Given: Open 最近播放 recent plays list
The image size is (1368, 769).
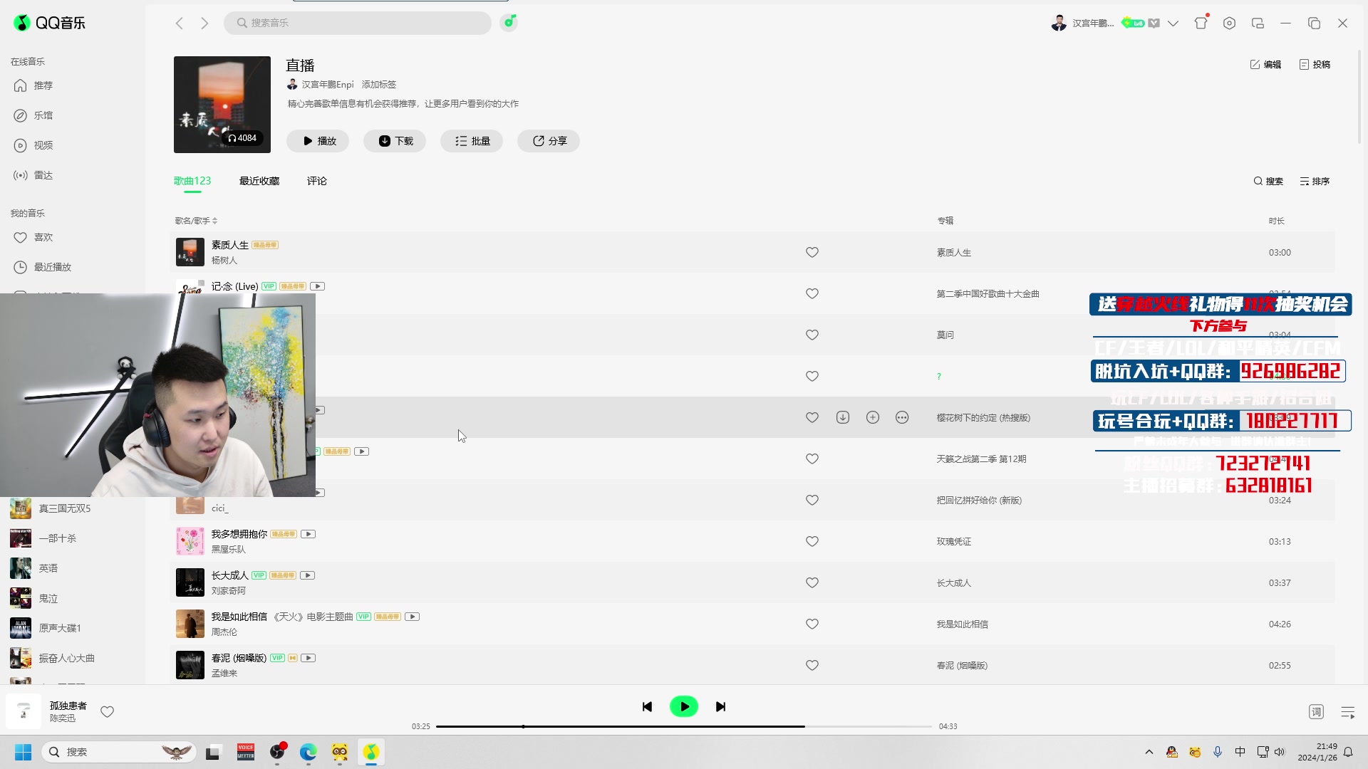Looking at the screenshot, I should [43, 267].
